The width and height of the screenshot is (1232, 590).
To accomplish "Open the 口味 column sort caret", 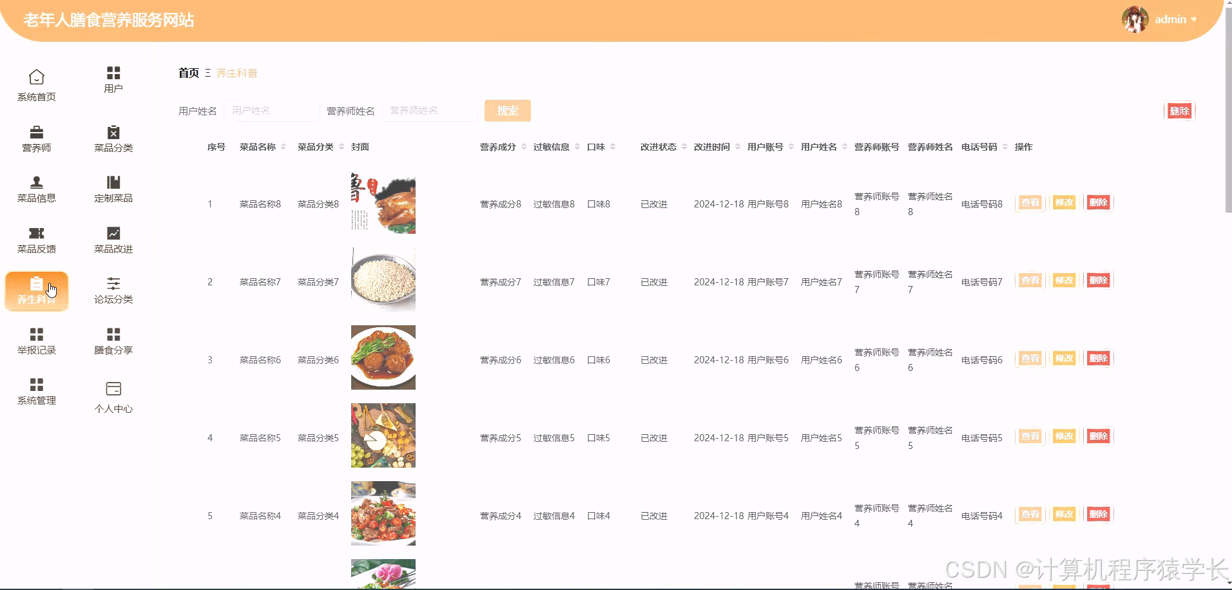I will (612, 146).
